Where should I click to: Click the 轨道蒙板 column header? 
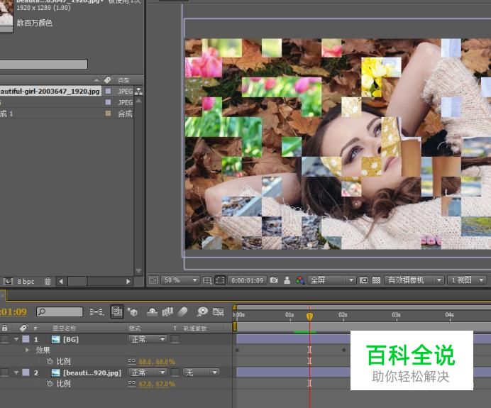click(x=195, y=328)
